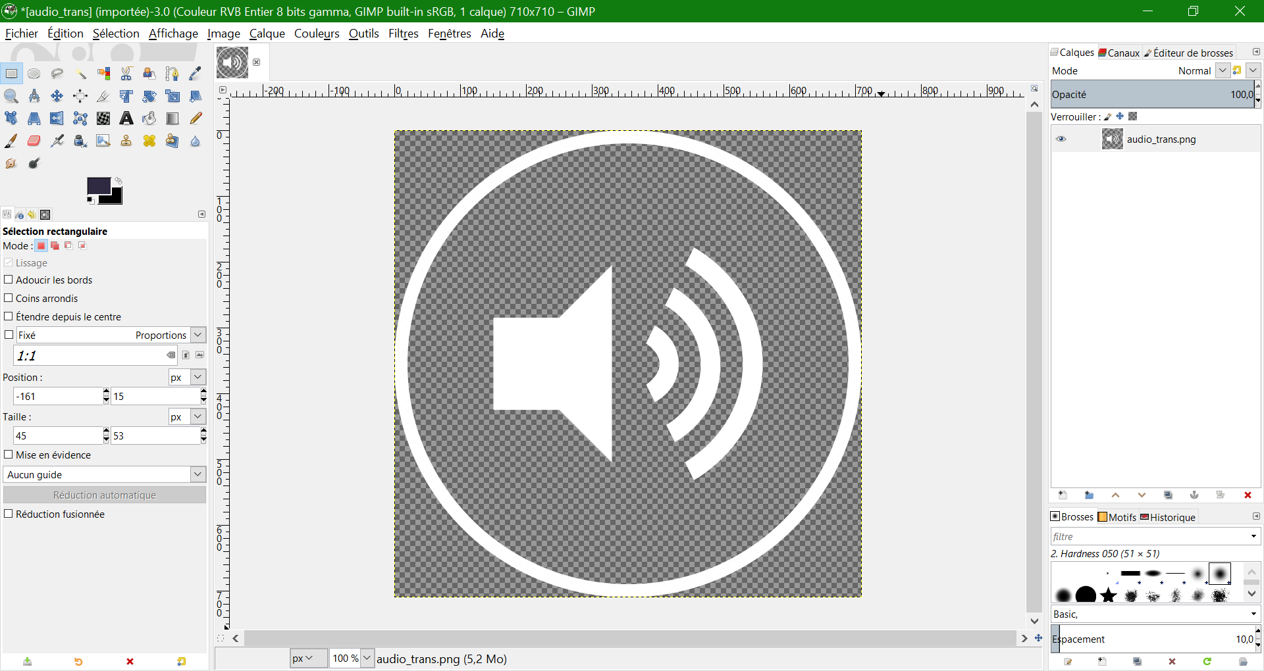
Task: Select the Bucket Fill tool
Action: (149, 118)
